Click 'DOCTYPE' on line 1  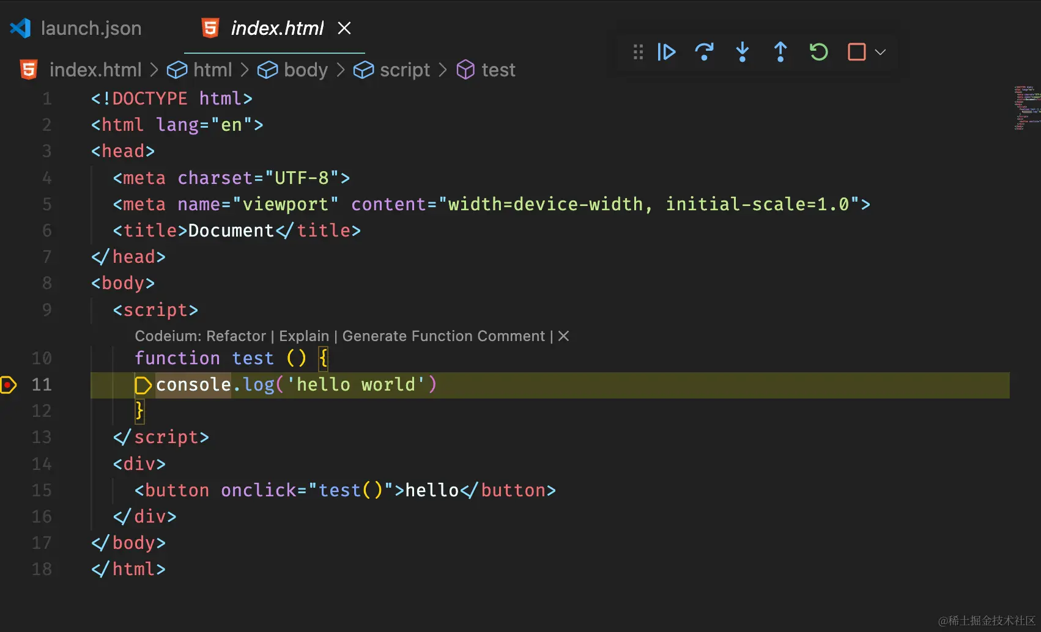click(150, 98)
